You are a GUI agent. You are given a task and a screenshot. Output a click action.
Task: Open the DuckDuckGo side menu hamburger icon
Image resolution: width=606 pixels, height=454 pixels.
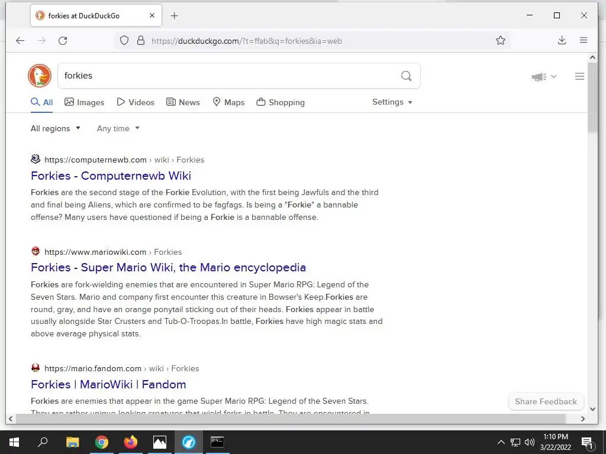[579, 76]
